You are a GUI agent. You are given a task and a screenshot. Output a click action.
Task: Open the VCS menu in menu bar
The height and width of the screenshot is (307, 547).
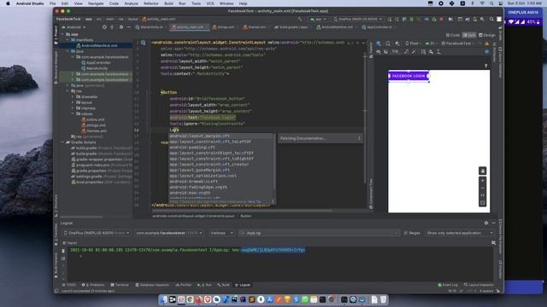point(210,3)
